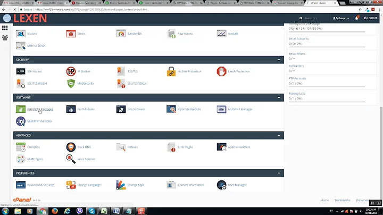Open the Apache Handlers icon
The width and height of the screenshot is (383, 215).
click(221, 147)
